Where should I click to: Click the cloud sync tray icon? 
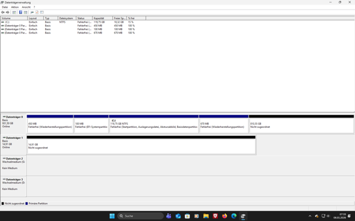point(316,216)
